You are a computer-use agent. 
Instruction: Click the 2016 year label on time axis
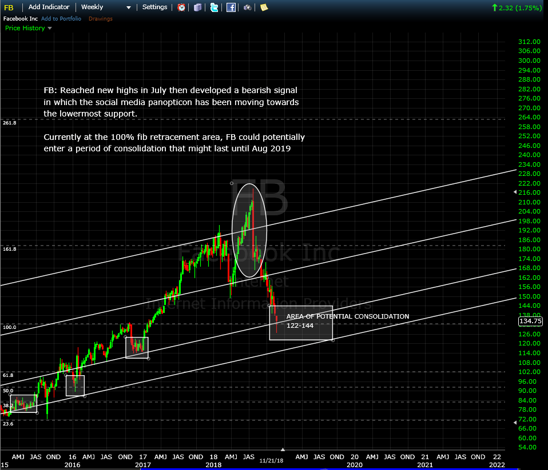tap(72, 465)
